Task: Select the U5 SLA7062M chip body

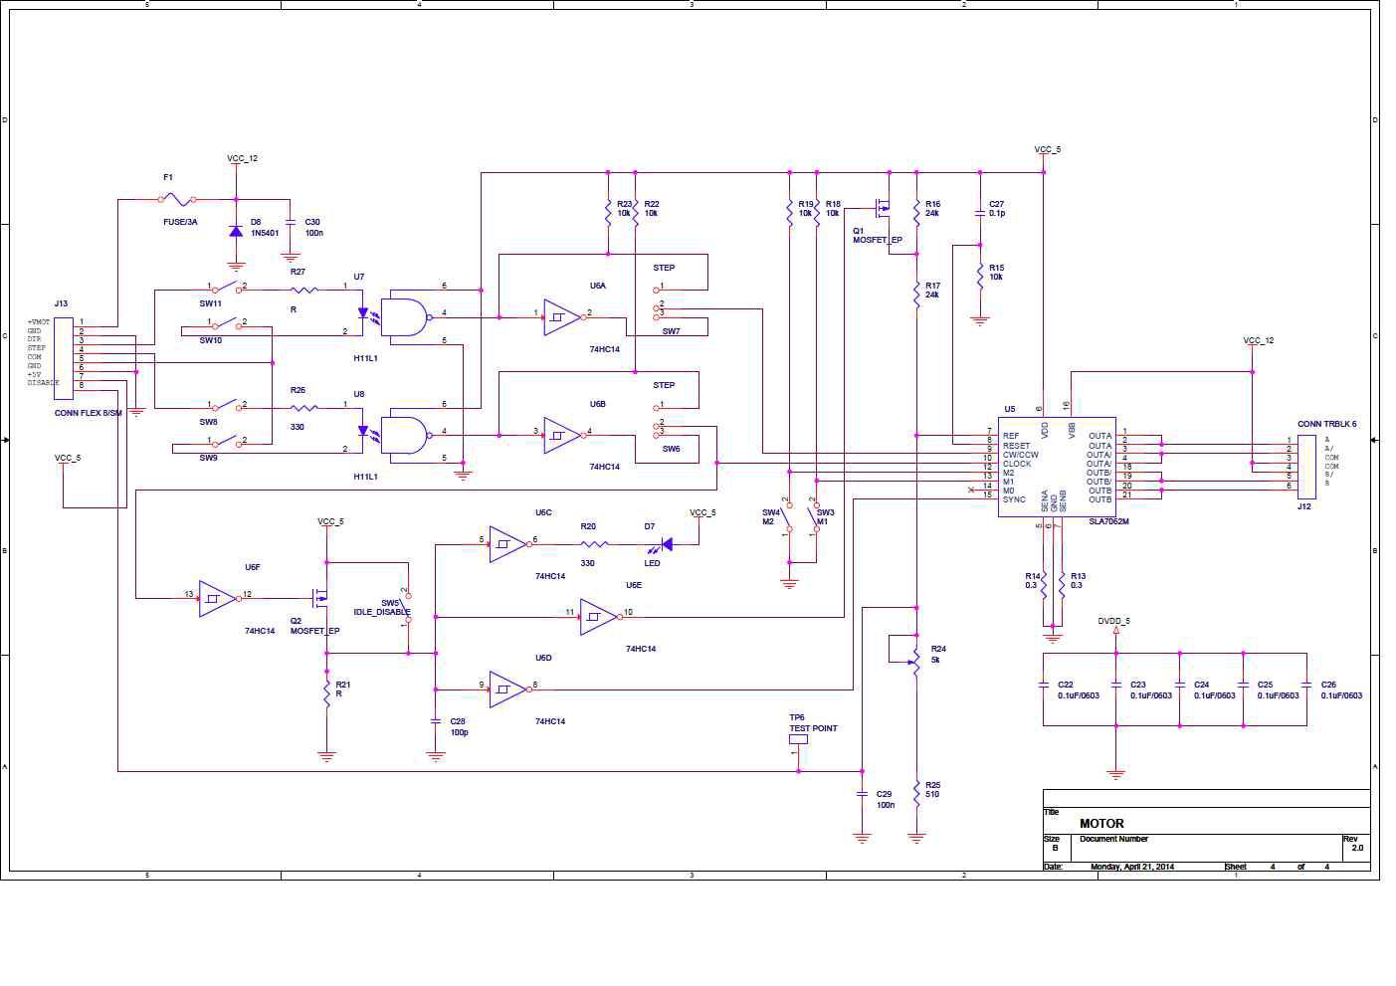Action: click(1057, 466)
